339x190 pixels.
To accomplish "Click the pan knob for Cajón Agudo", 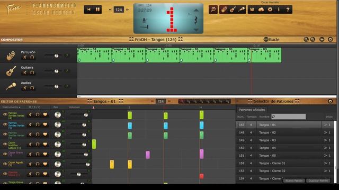I will coord(58,164).
